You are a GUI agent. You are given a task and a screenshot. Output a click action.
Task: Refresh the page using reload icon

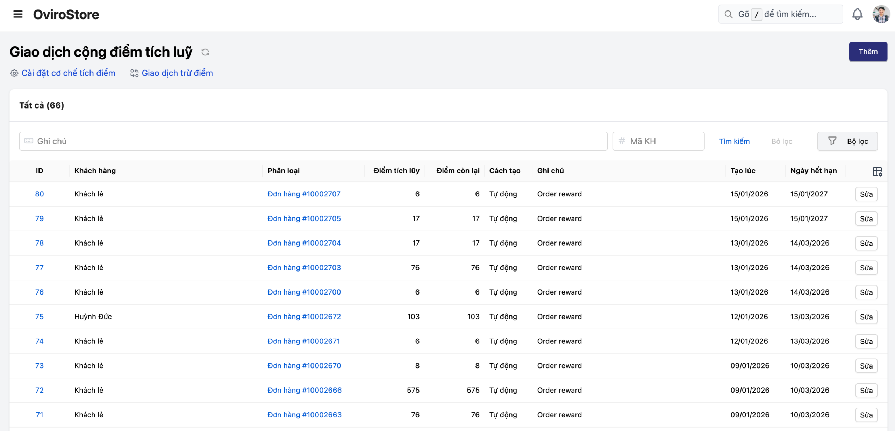coord(205,52)
